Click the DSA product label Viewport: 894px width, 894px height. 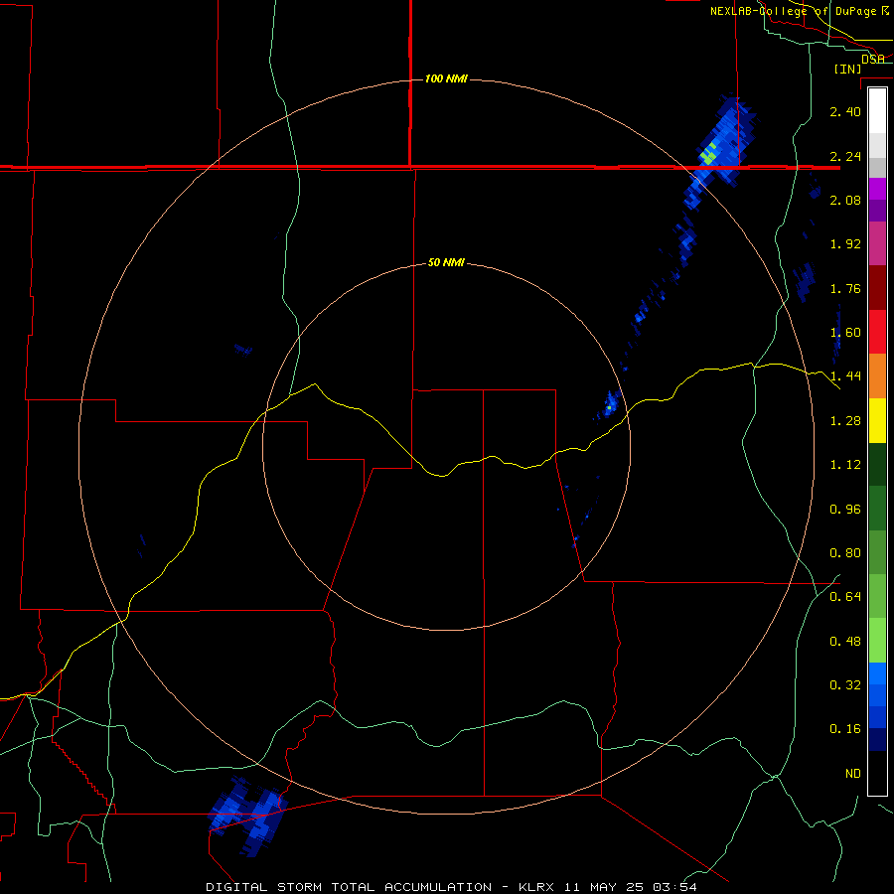coord(872,60)
